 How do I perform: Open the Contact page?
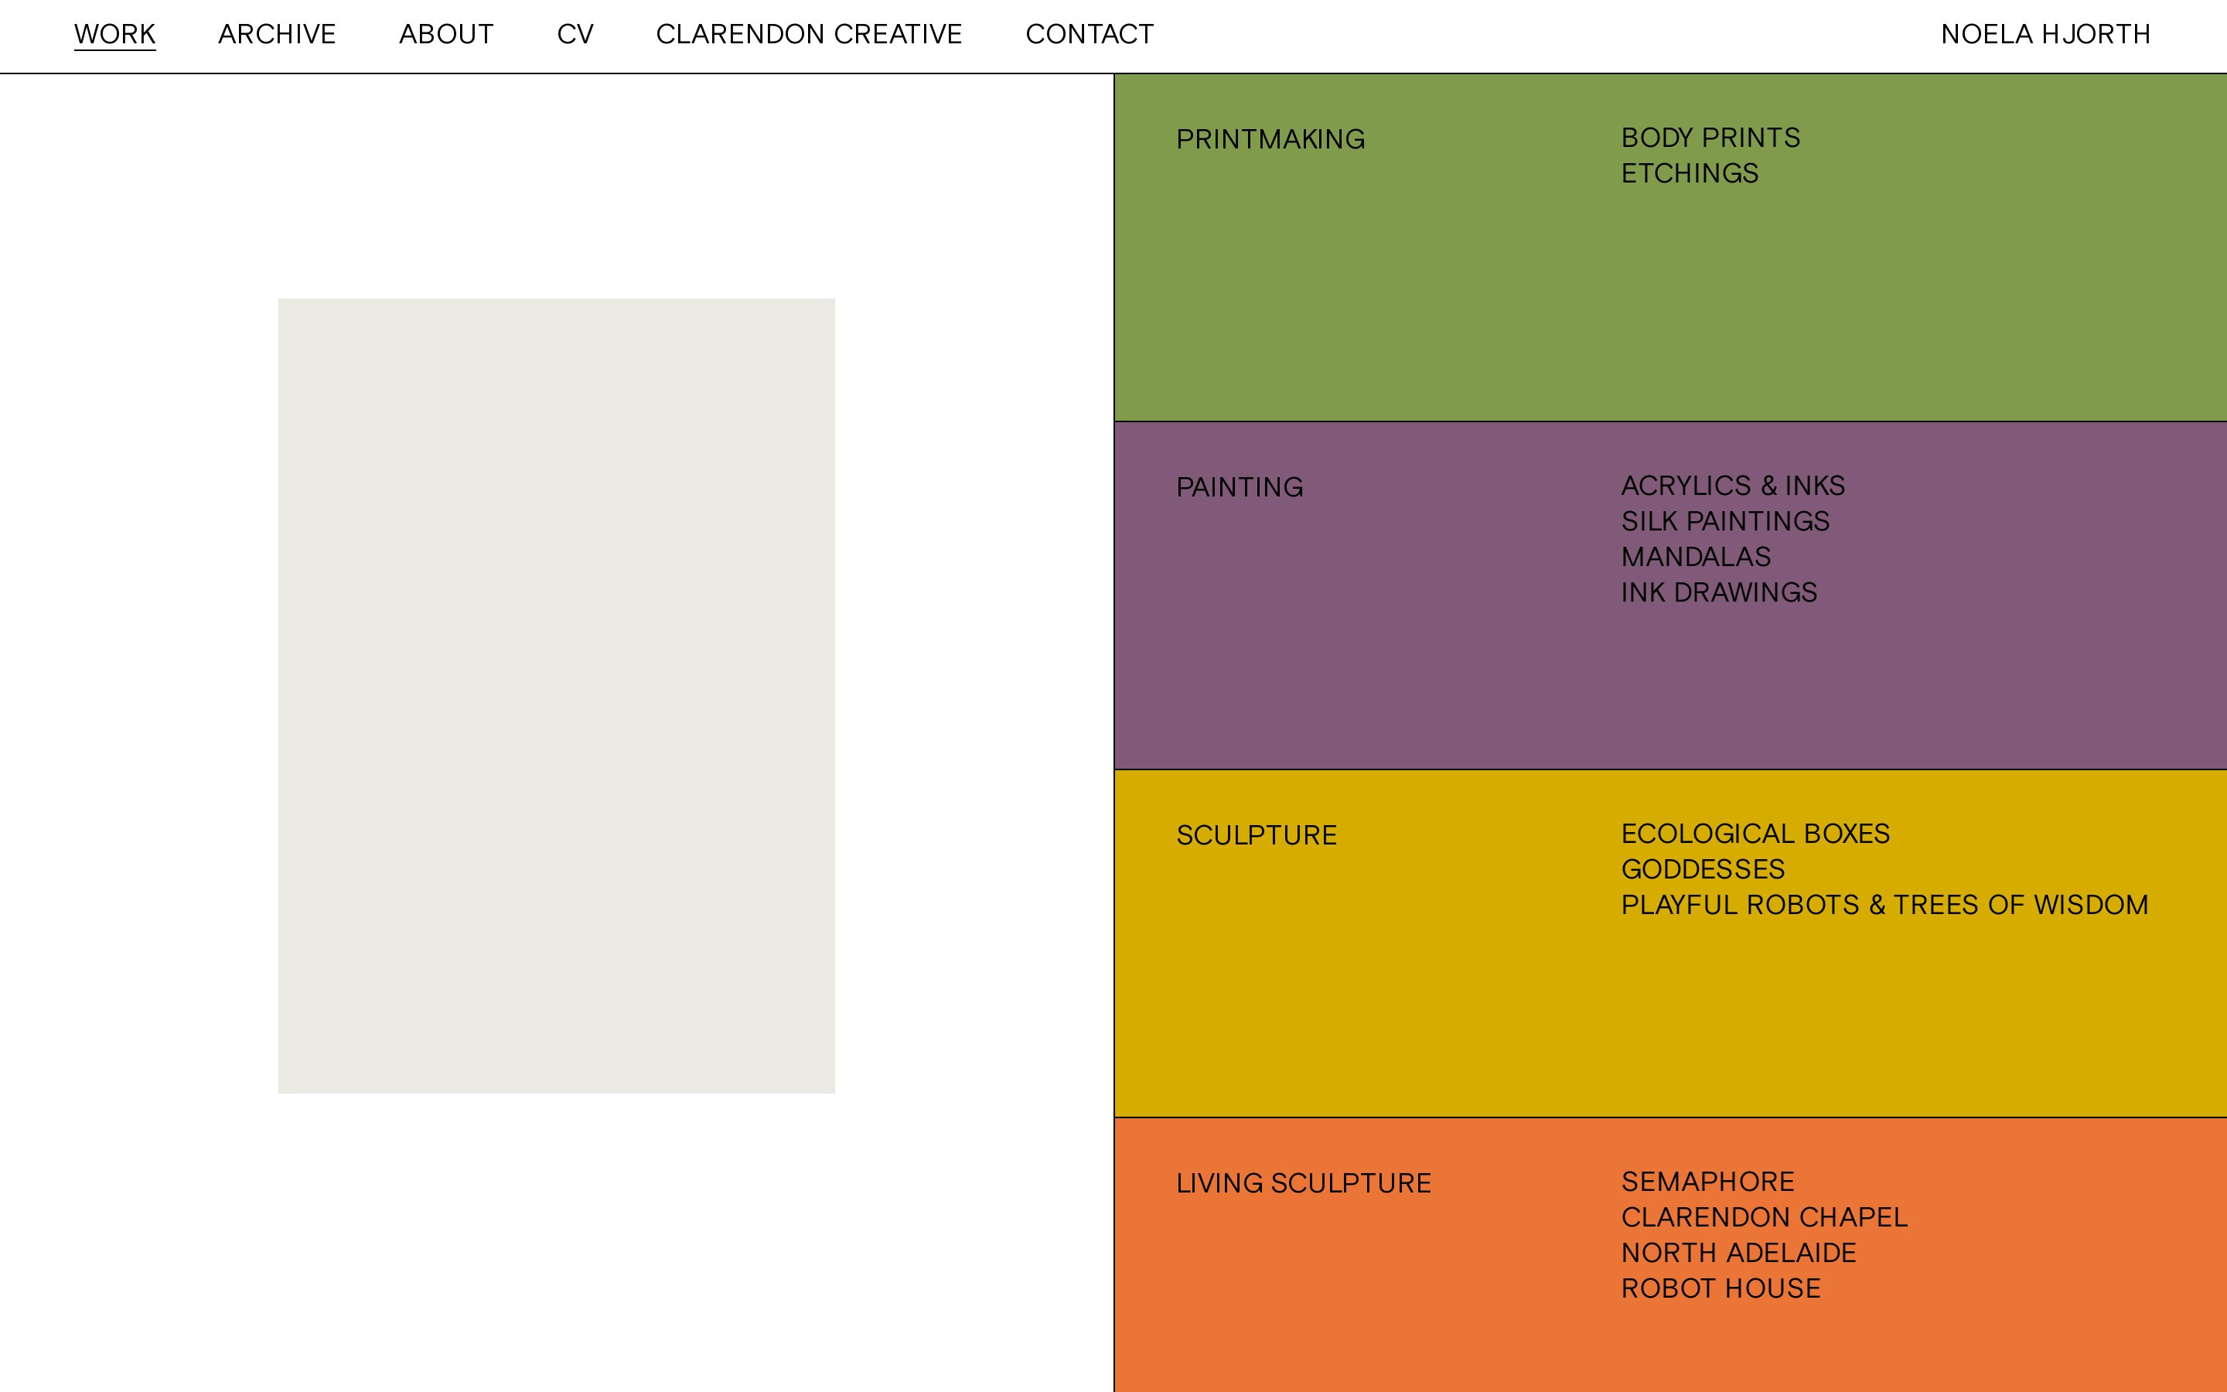click(x=1089, y=34)
